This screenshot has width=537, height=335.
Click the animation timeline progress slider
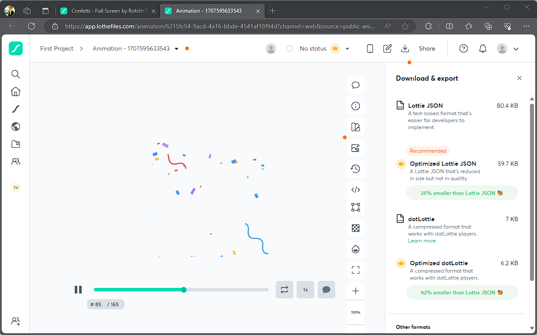point(181,290)
